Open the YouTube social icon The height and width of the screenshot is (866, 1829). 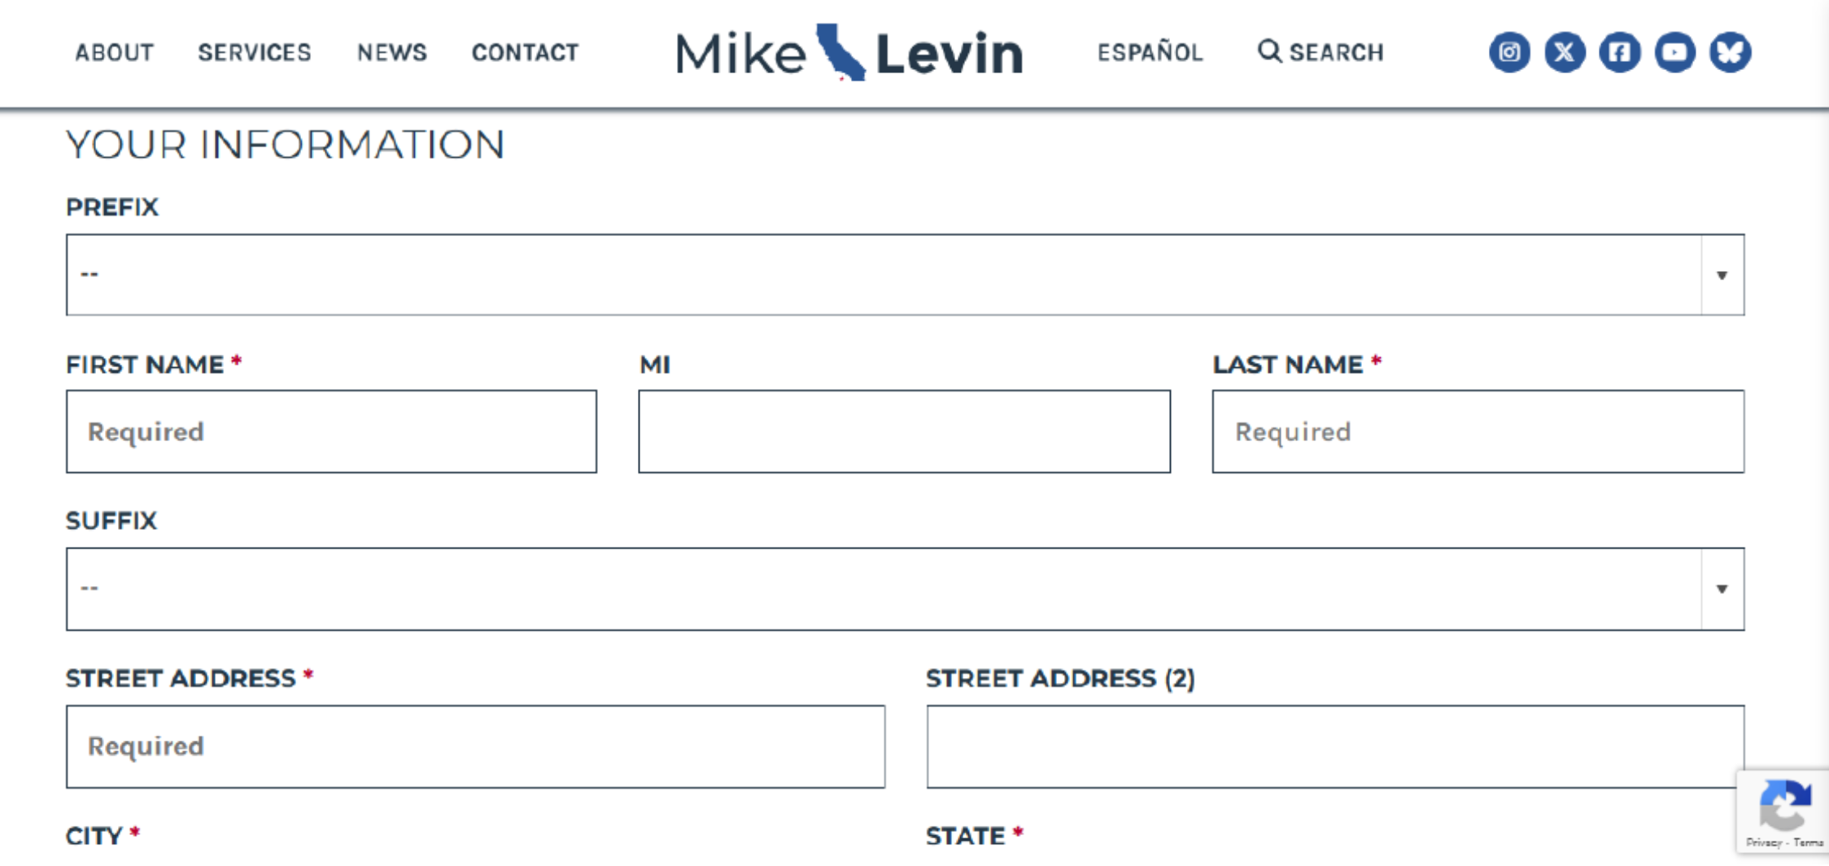(x=1674, y=53)
